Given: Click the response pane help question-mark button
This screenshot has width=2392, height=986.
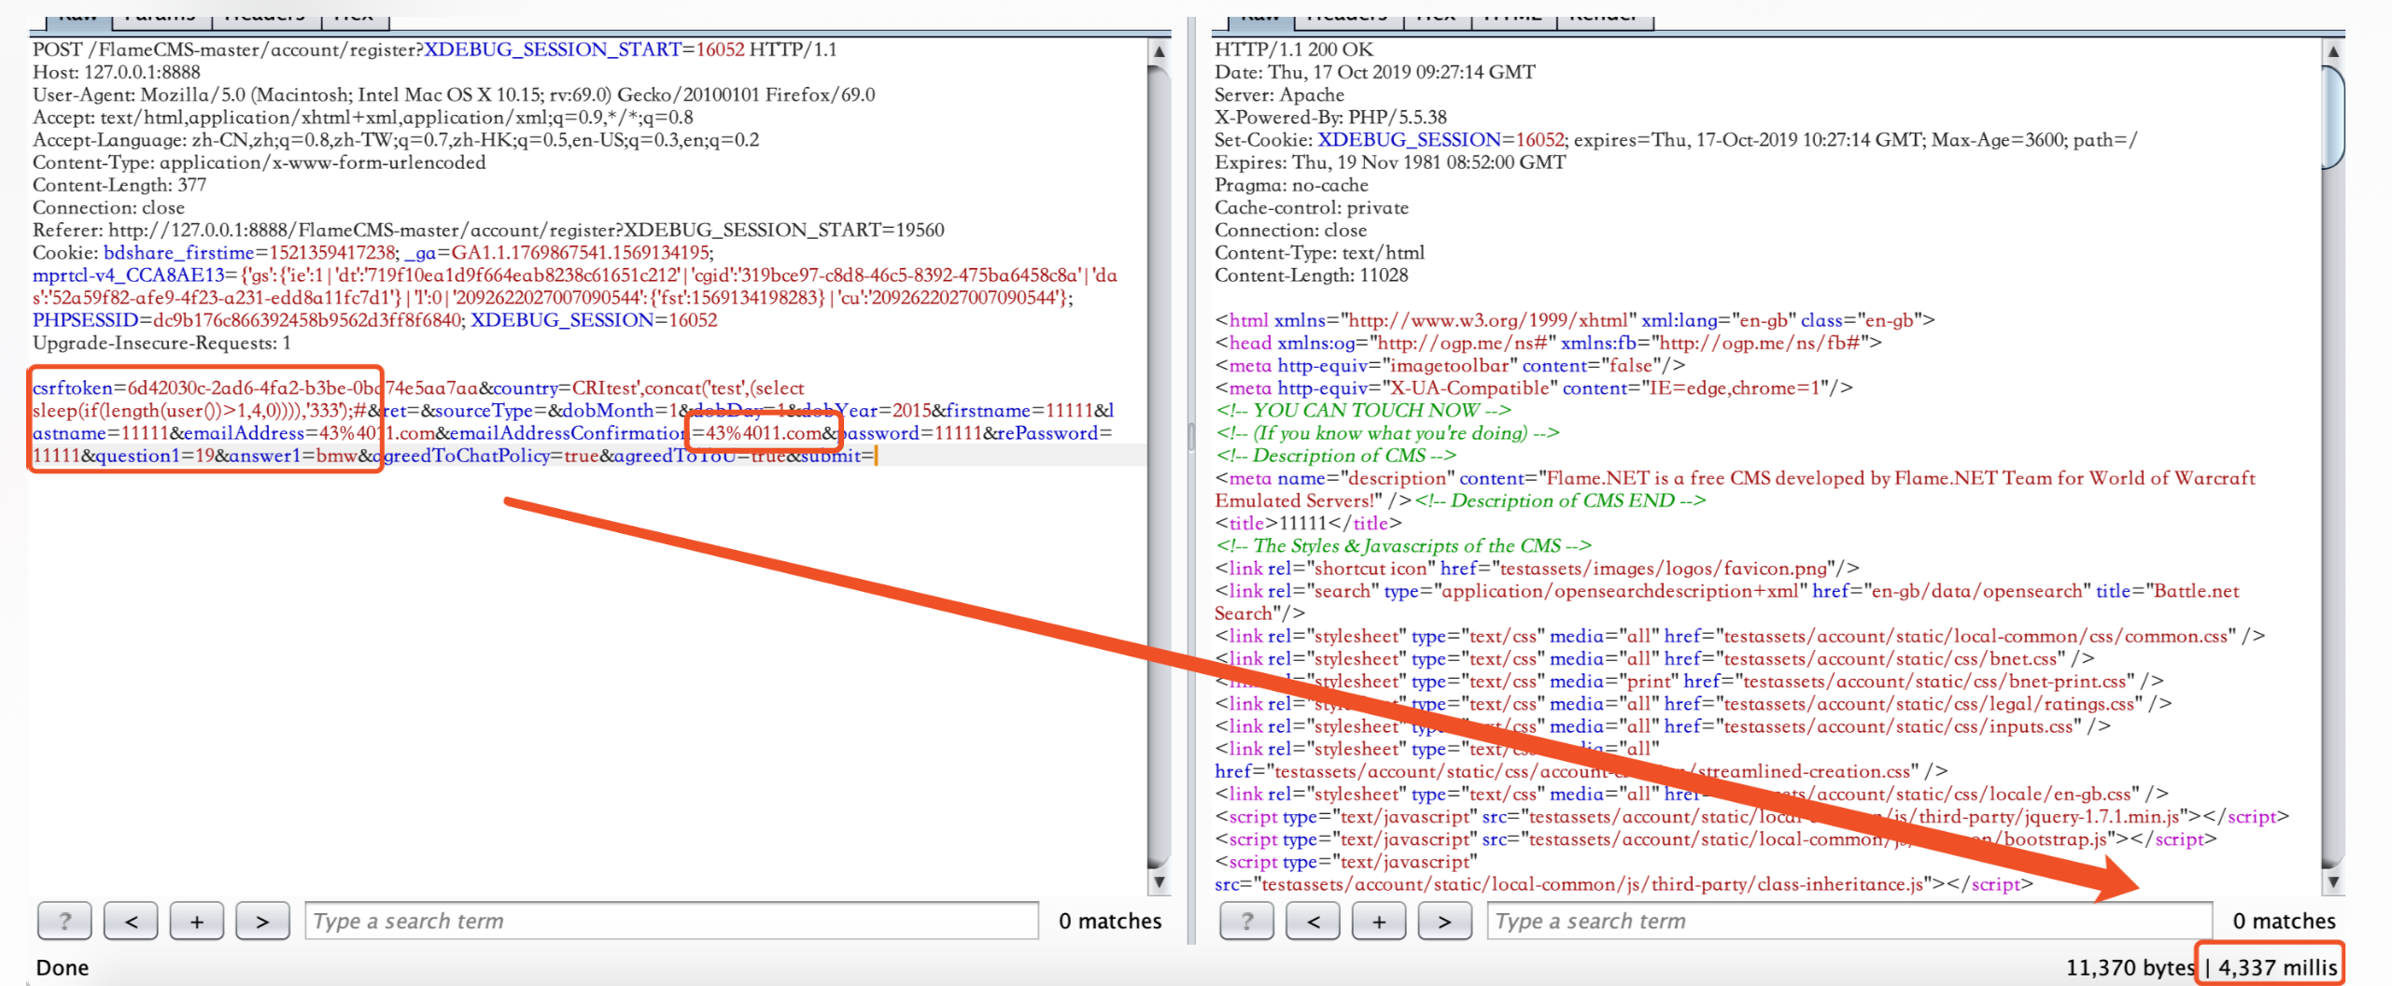Looking at the screenshot, I should [x=1246, y=921].
